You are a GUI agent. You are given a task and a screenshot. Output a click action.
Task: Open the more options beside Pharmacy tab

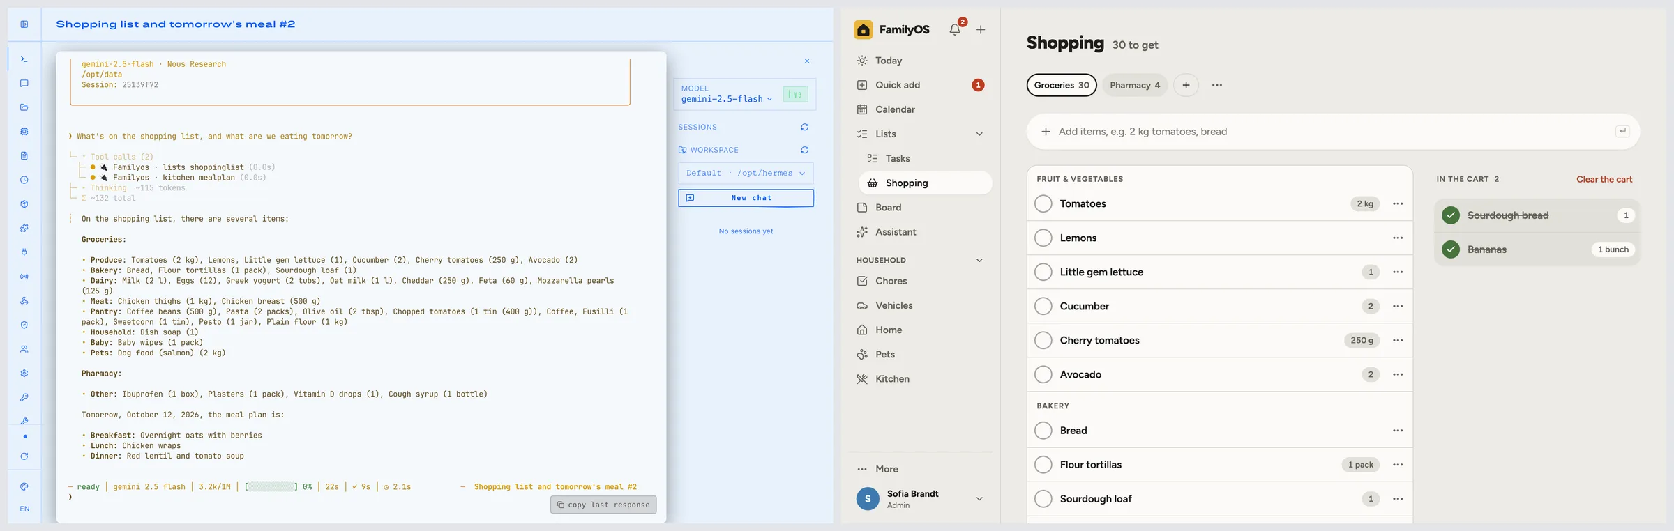point(1217,85)
